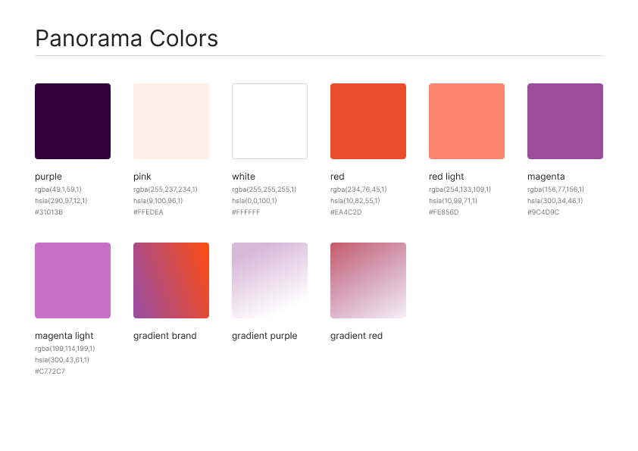
Task: Select the pink color swatch
Action: (171, 121)
